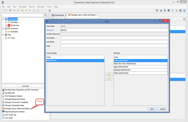The width and height of the screenshot is (188, 122).
Task: Click the Home toolbar icon
Action: point(50,10)
